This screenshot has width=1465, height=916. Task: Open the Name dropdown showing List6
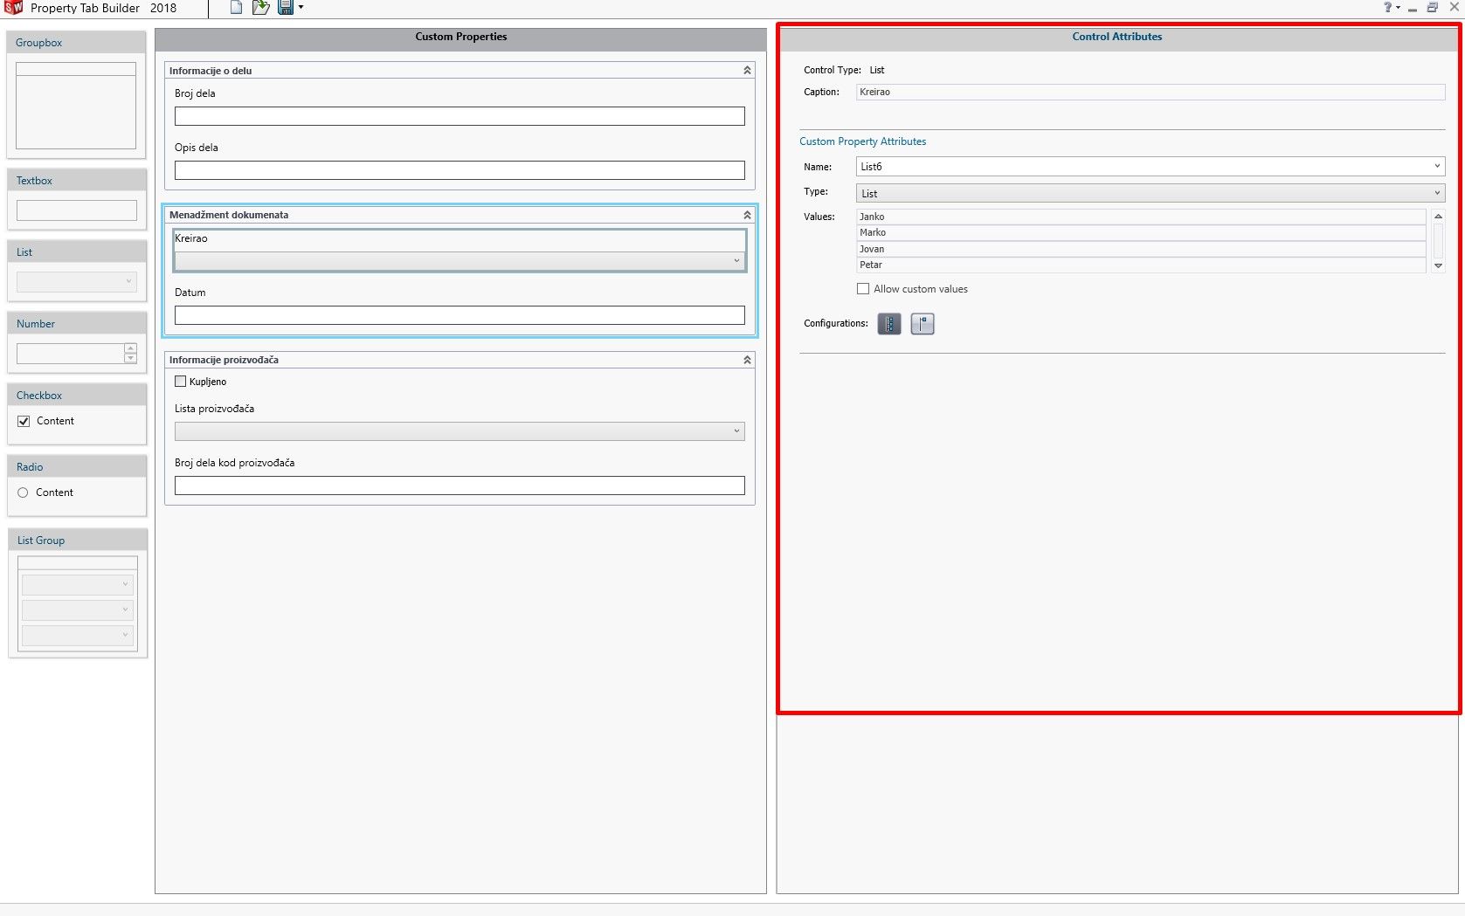1437,166
